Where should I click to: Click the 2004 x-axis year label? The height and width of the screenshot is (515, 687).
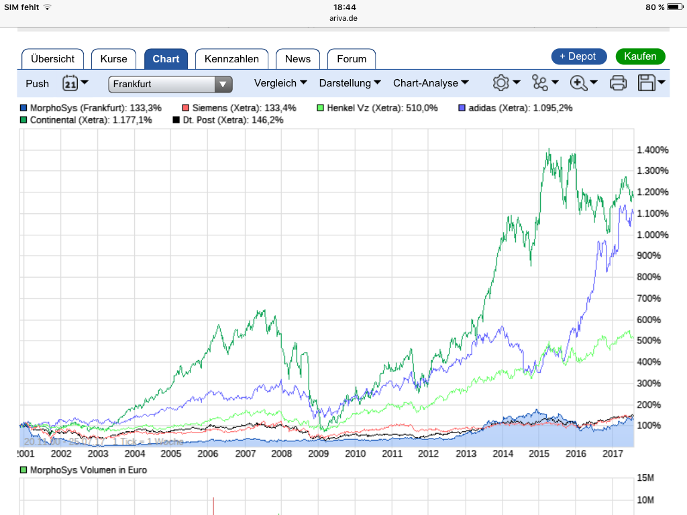pos(134,454)
